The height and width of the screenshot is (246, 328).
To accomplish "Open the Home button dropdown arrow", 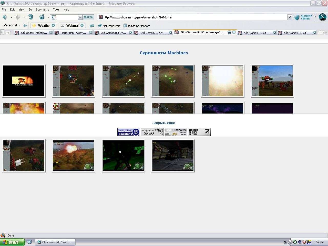I will click(48, 17).
